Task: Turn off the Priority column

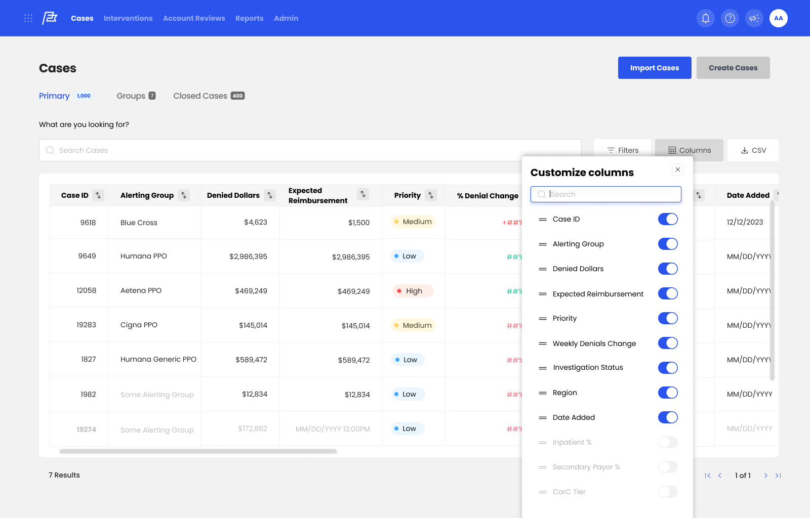Action: [668, 318]
